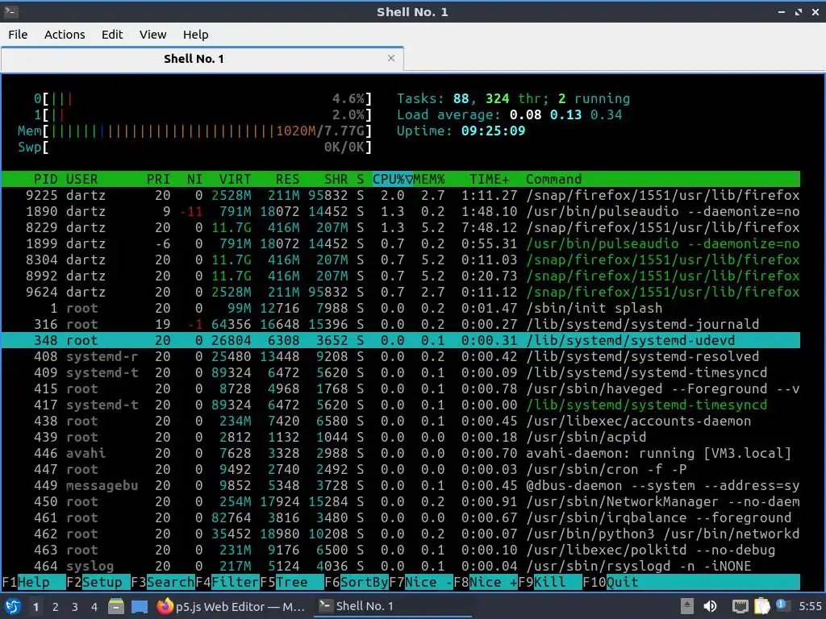Screen dimensions: 826x619
Task: Click the update notifier tray icon
Action: (x=781, y=605)
